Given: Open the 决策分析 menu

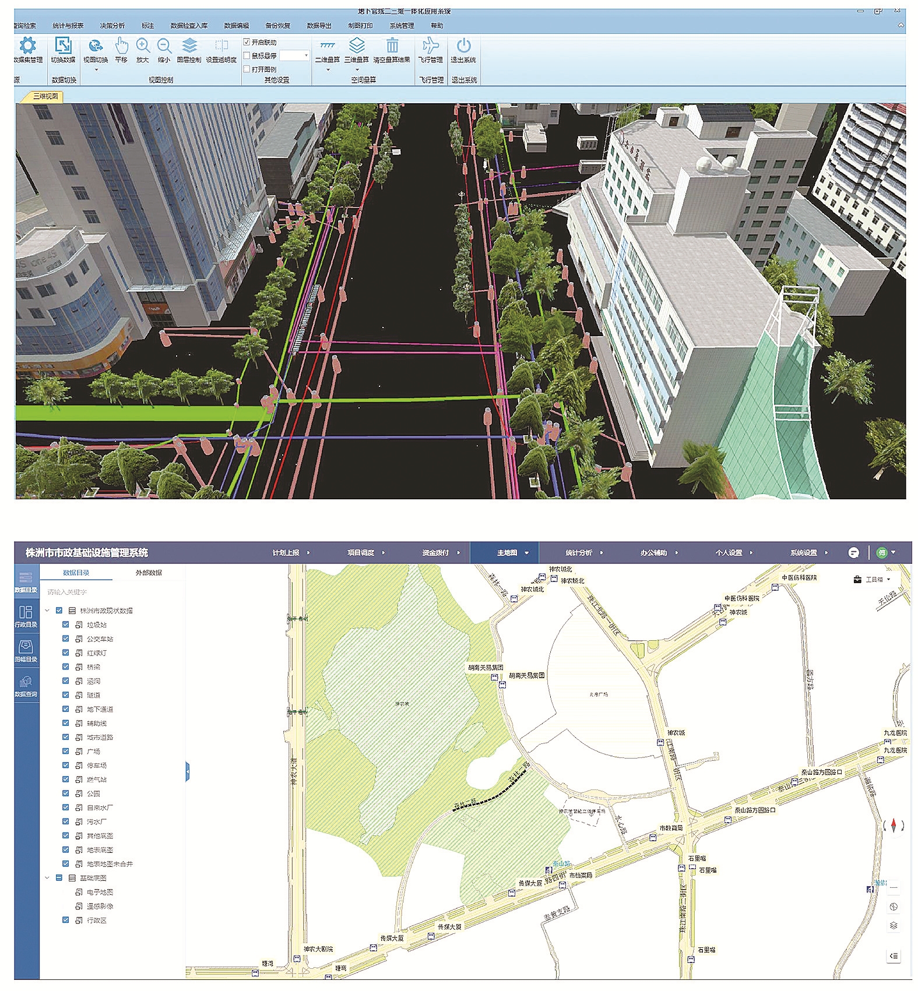Looking at the screenshot, I should 112,26.
